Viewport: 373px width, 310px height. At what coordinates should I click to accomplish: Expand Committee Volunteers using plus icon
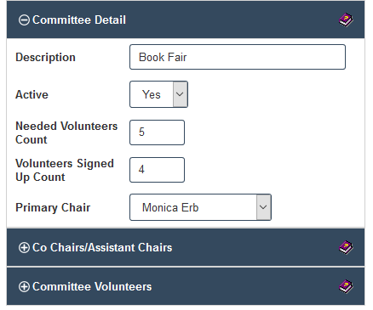24,286
